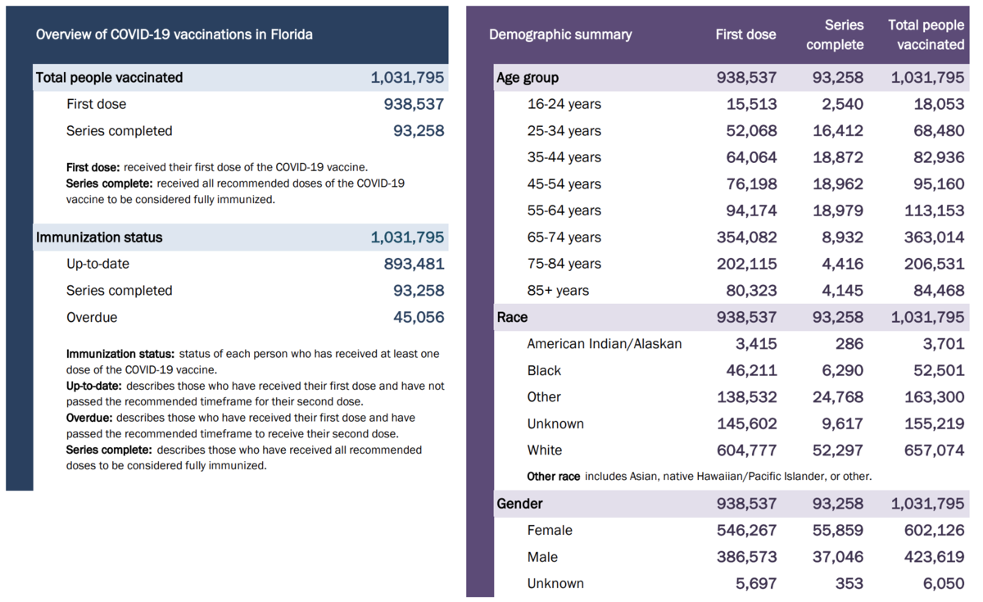
Task: Select the Female row label
Action: (x=549, y=531)
